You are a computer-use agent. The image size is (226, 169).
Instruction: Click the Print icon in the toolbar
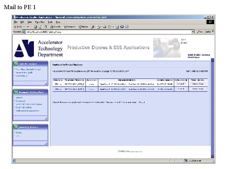pos(105,27)
